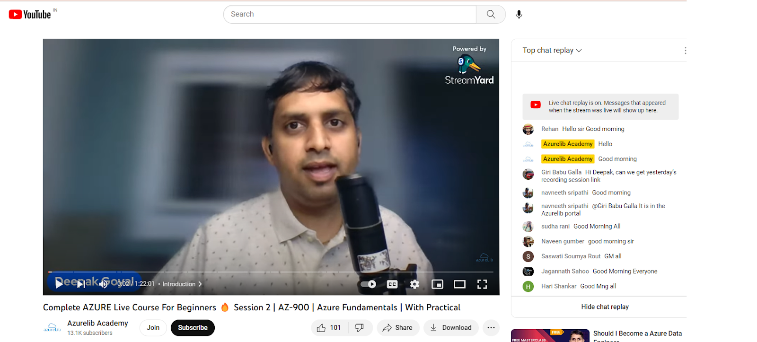This screenshot has width=757, height=342.
Task: Click Hide chat replay
Action: (x=605, y=307)
